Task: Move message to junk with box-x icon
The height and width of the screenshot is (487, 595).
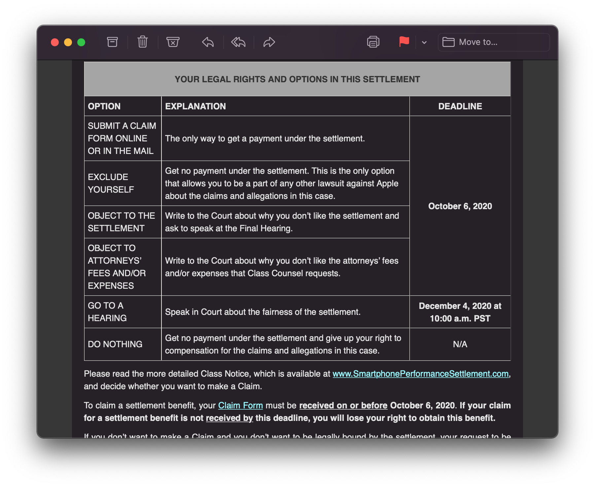Action: coord(173,42)
